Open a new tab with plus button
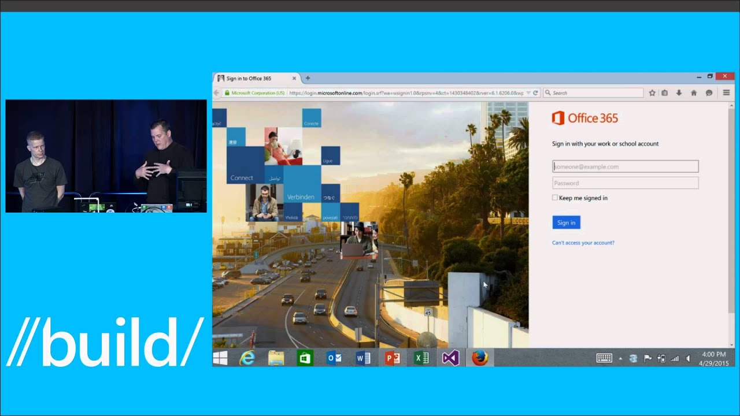The width and height of the screenshot is (740, 416). 308,78
